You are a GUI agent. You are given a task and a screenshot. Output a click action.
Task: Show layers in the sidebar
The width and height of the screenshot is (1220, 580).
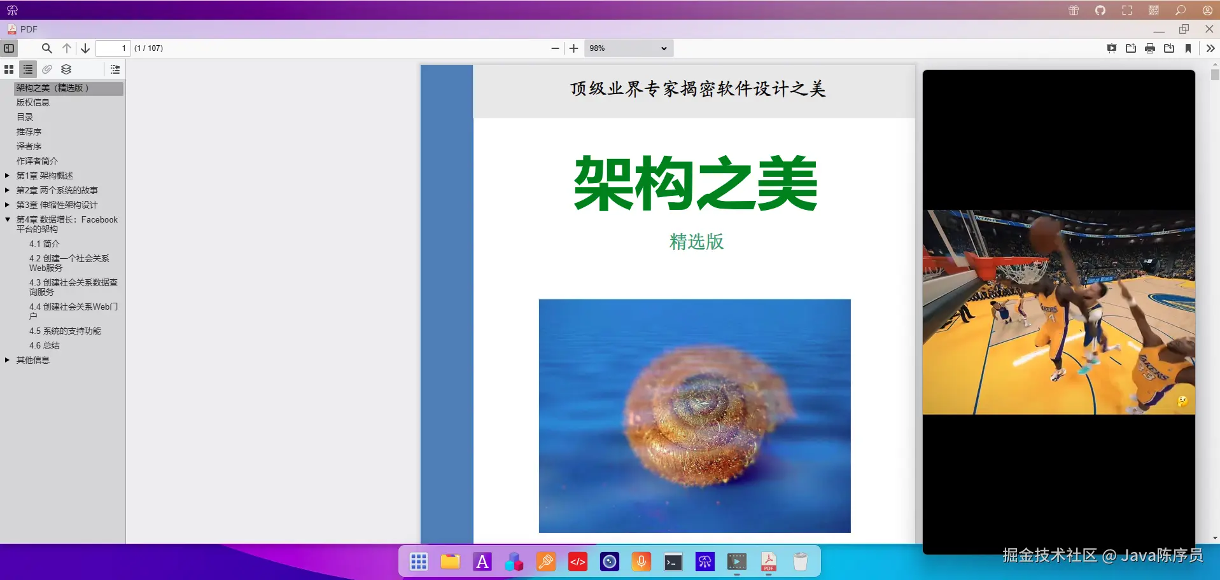click(66, 69)
